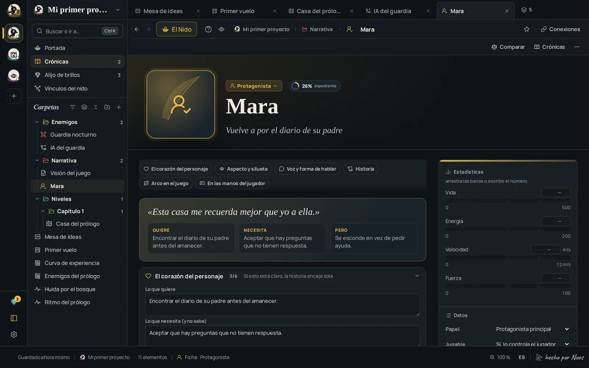Click the Energía stat slider bar
Screen dimensions: 589x368
pos(508,229)
